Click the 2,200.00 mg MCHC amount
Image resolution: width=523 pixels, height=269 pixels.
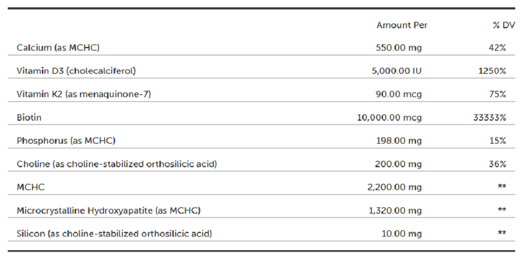point(394,187)
